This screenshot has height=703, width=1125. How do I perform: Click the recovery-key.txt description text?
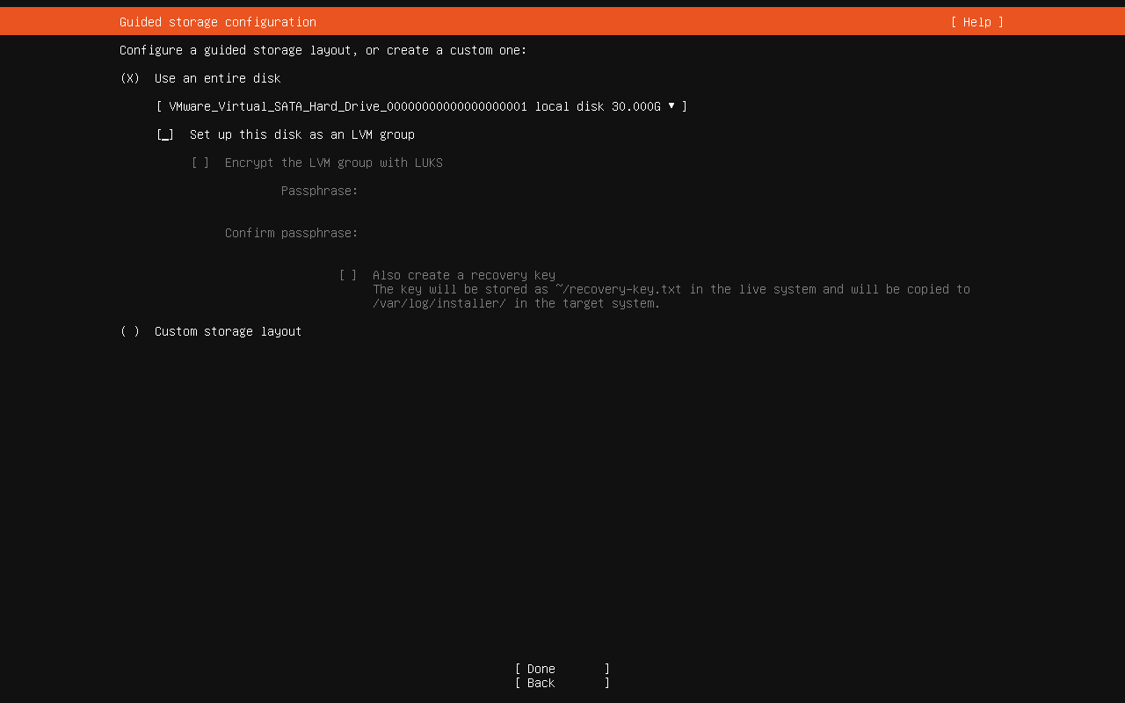pos(671,296)
